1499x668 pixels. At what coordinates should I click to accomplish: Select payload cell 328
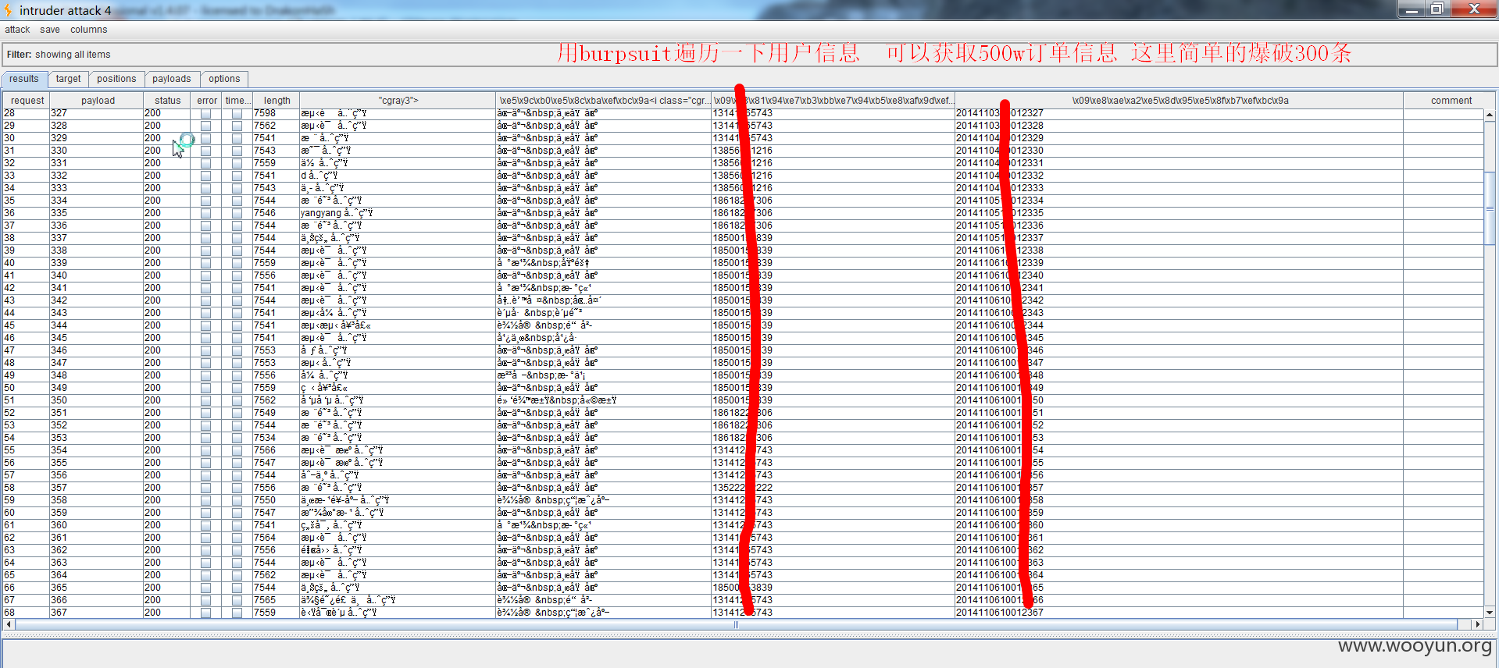(97, 126)
